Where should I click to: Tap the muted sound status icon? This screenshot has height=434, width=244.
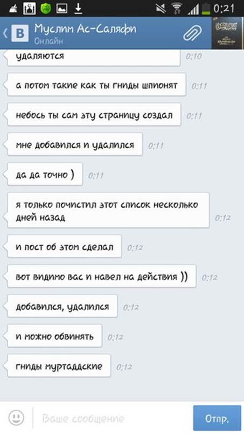[160, 9]
